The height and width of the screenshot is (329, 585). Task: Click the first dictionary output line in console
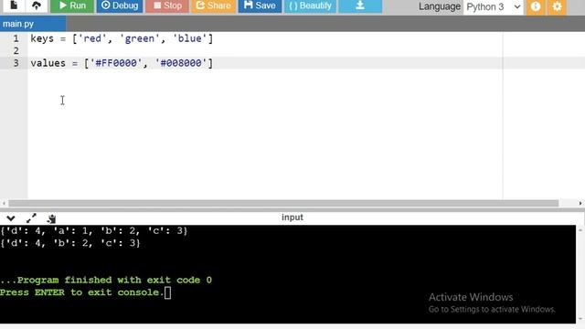point(93,231)
